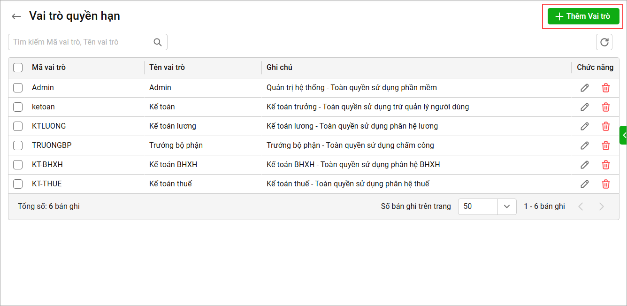Edit the KTLUONG role with pencil icon
The image size is (627, 306).
click(585, 126)
